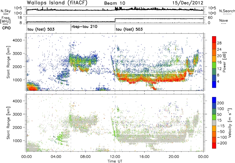This screenshot has height=163, width=235.
Task: Select the Beam 10 label
Action: [x=115, y=3]
